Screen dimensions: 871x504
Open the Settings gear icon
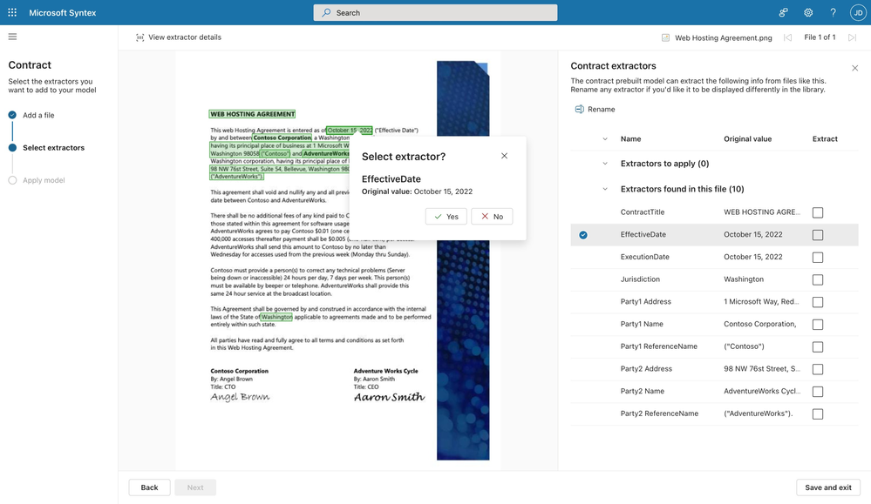808,12
